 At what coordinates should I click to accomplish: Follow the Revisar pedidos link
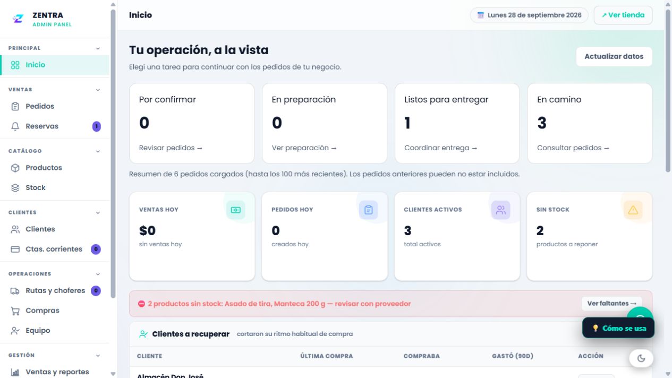pyautogui.click(x=171, y=148)
